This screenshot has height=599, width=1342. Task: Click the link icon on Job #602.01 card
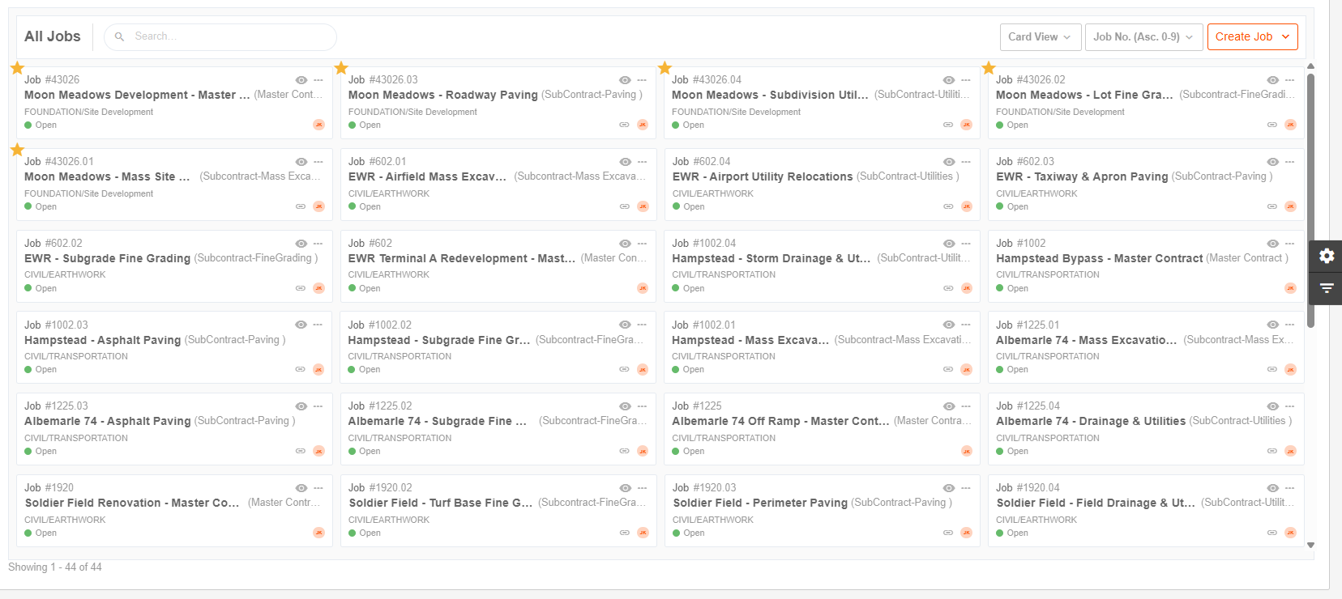click(x=624, y=206)
